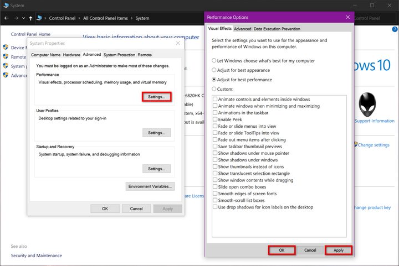Enable Save taskbar thumbnail previews

point(215,146)
